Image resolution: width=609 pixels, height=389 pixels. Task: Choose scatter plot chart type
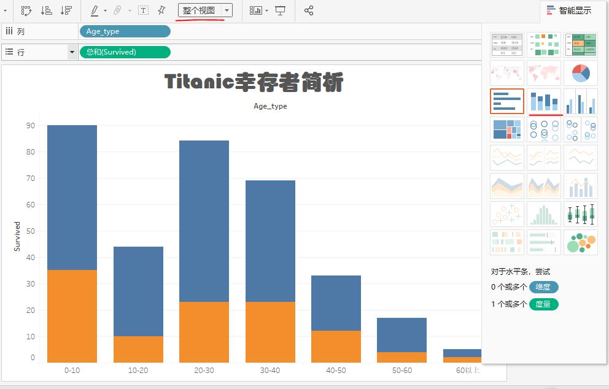click(507, 214)
